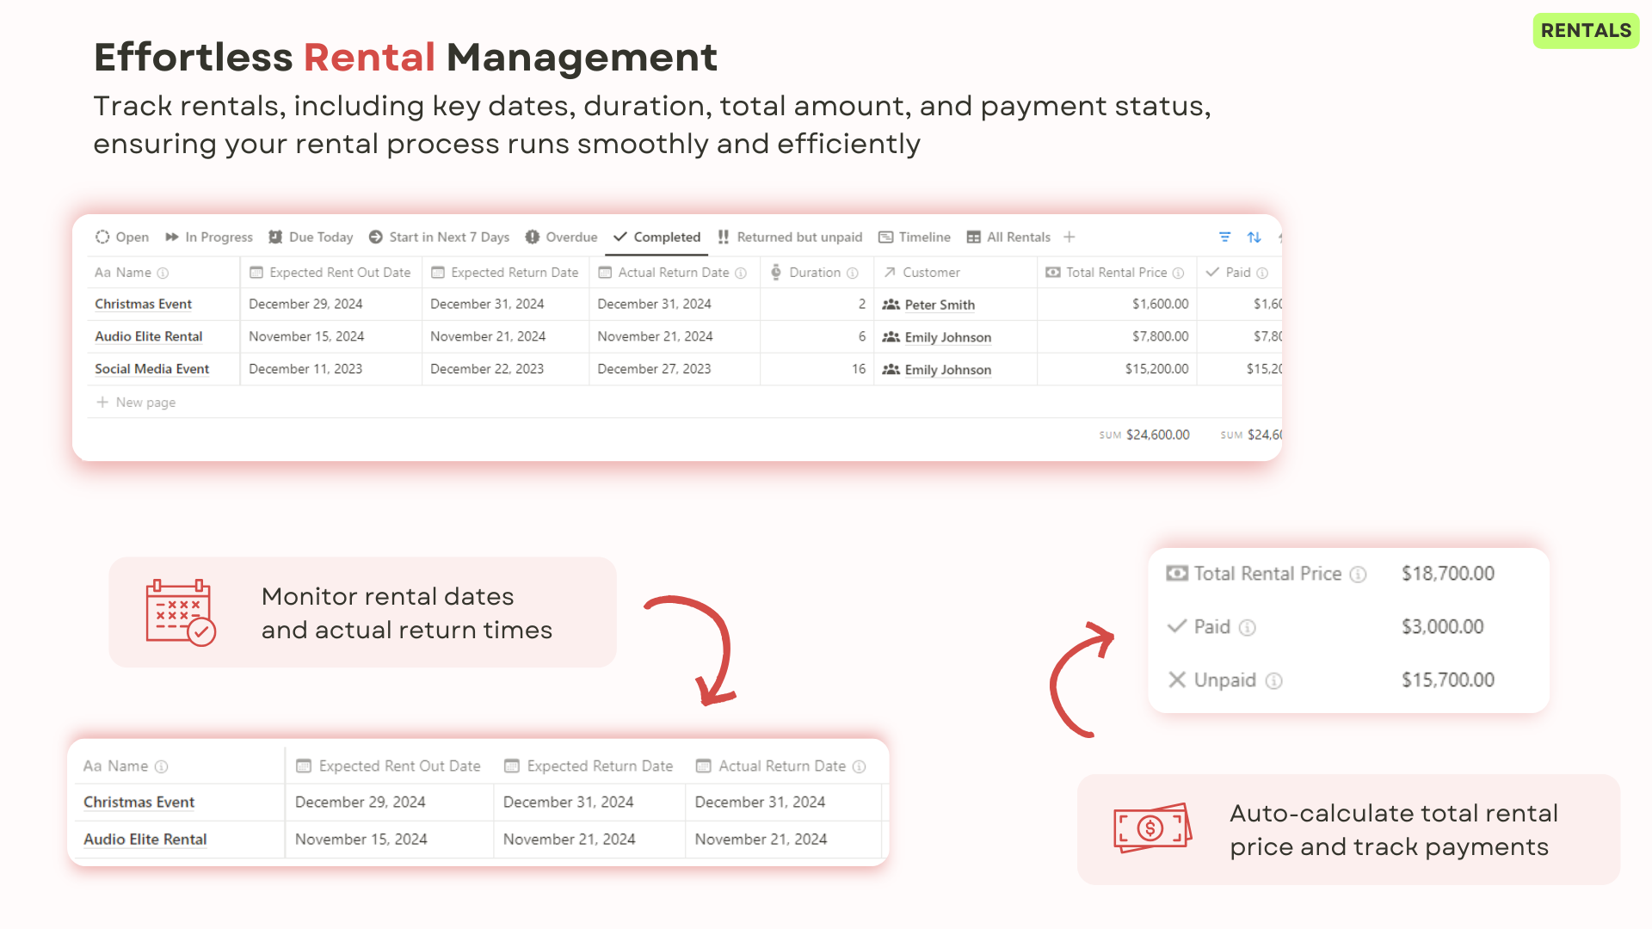This screenshot has height=929, width=1652.
Task: Select the filter icon above the table
Action: point(1224,237)
